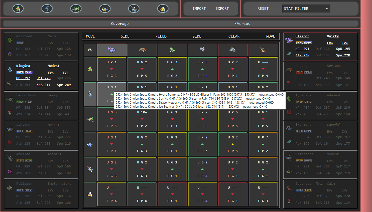Select Gastrodon column header in matchup grid
Viewport: 372px width, 212px height.
click(x=263, y=50)
